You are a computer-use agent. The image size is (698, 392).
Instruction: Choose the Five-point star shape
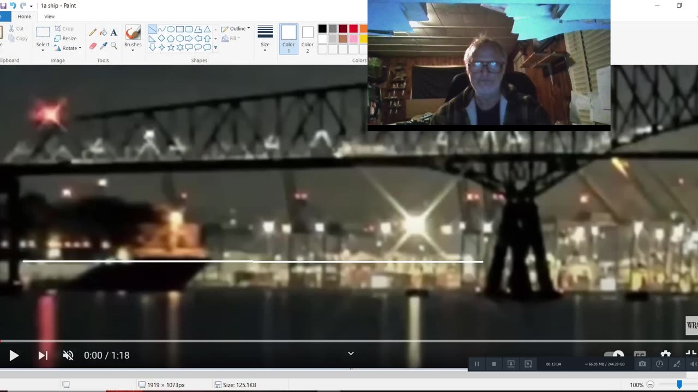point(171,47)
